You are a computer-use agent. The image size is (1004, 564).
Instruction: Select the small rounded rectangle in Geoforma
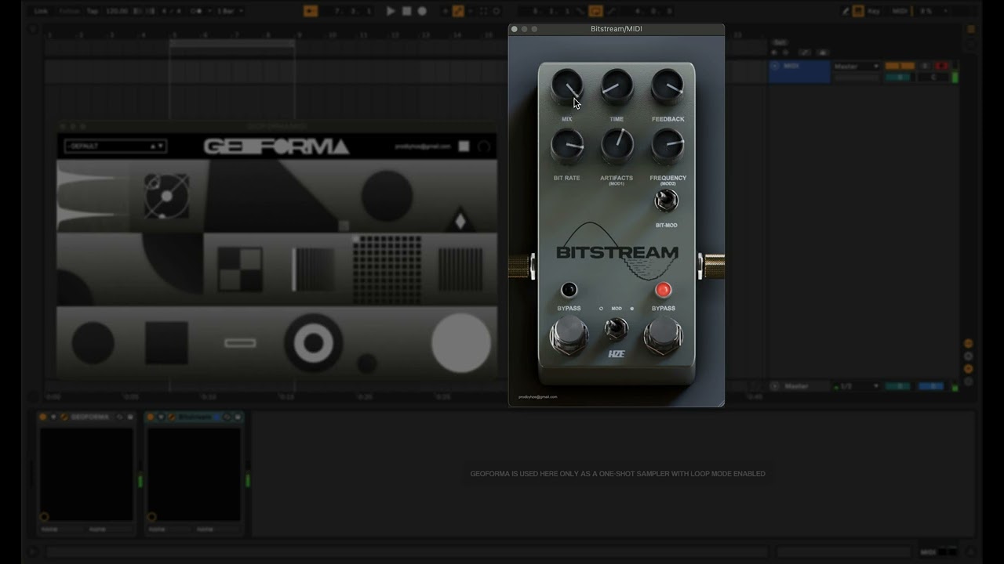click(240, 342)
